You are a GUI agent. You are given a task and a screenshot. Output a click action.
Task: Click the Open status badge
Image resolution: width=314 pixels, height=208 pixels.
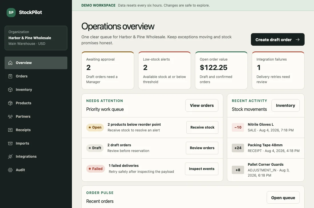pyautogui.click(x=95, y=127)
